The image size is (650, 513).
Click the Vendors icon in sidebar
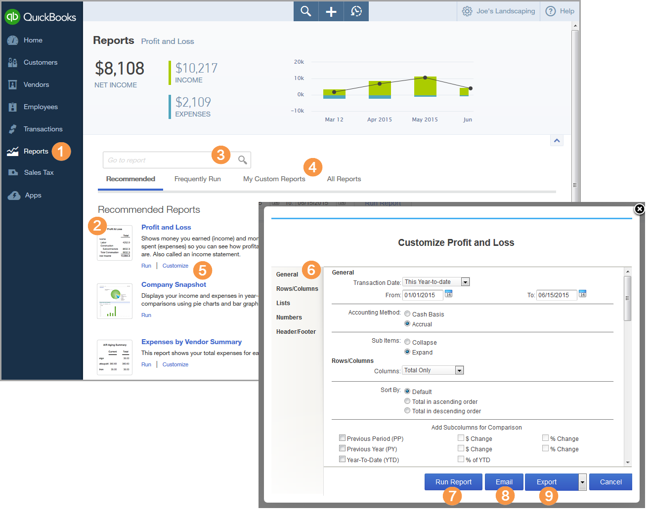point(13,85)
